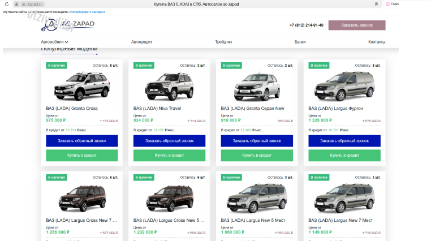
Task: Click the price 934 000 ₽
Action: click(143, 120)
